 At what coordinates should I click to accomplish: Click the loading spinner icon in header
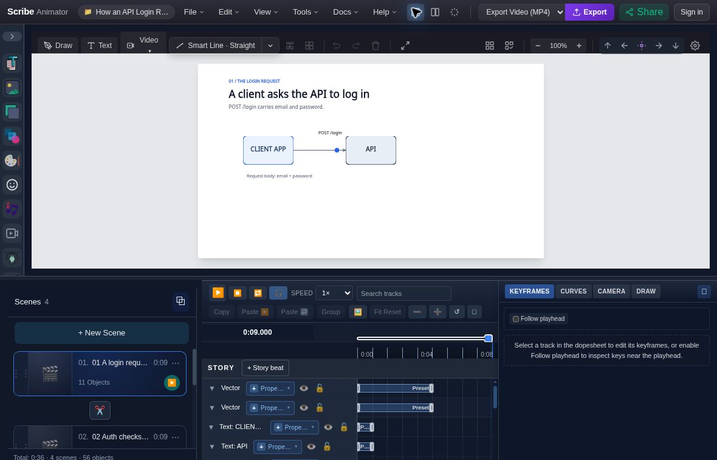point(454,12)
